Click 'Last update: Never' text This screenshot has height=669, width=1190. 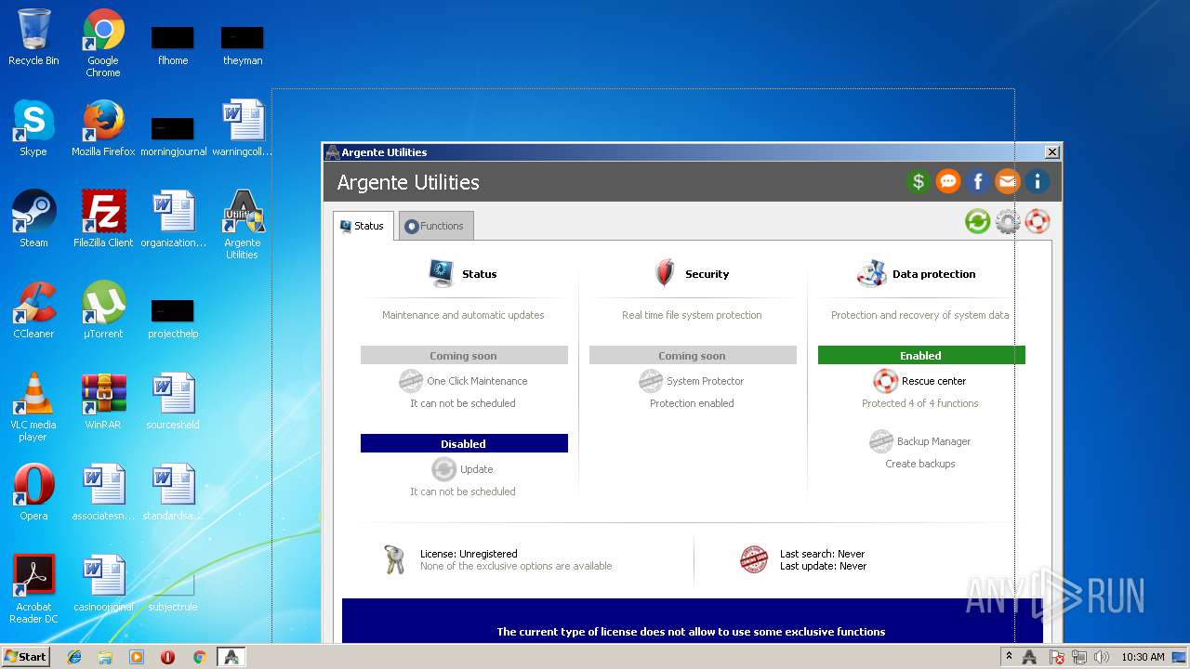pos(823,566)
